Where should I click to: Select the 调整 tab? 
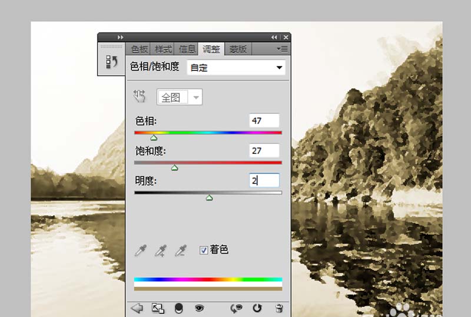(x=211, y=49)
